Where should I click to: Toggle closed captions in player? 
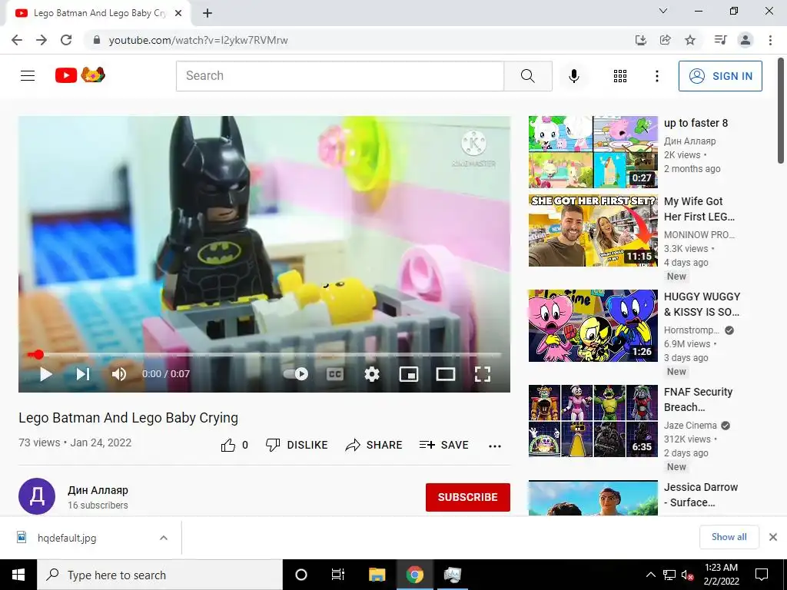click(x=335, y=374)
